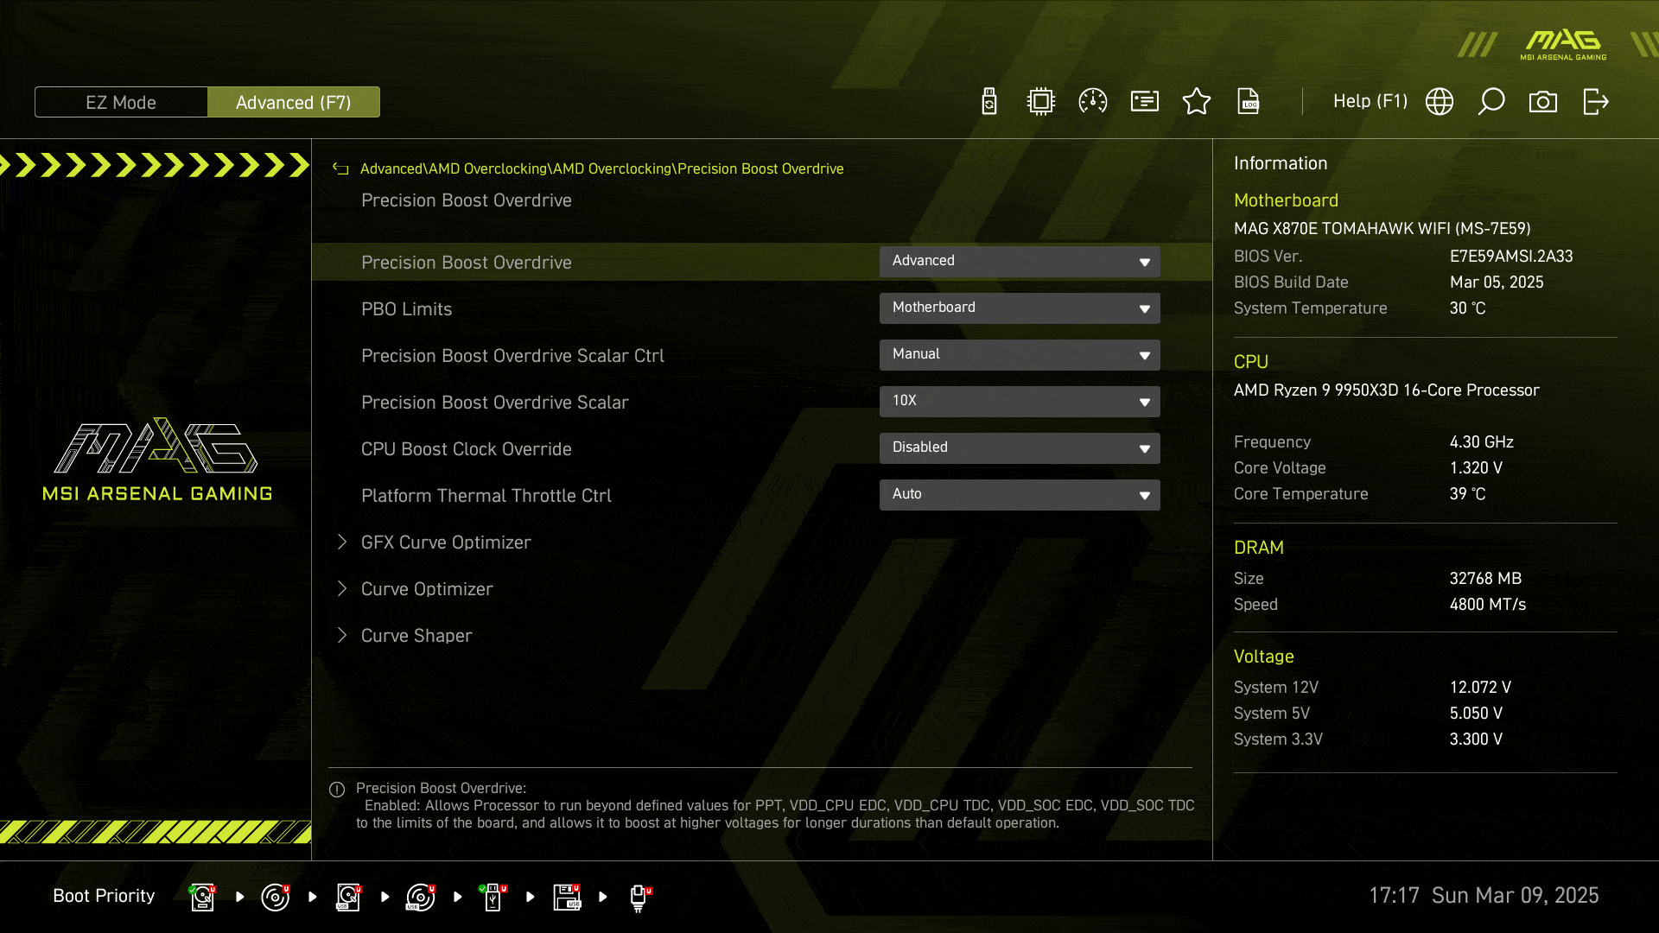1659x933 pixels.
Task: Open the CPU Boost Clock Override dropdown
Action: [1020, 448]
